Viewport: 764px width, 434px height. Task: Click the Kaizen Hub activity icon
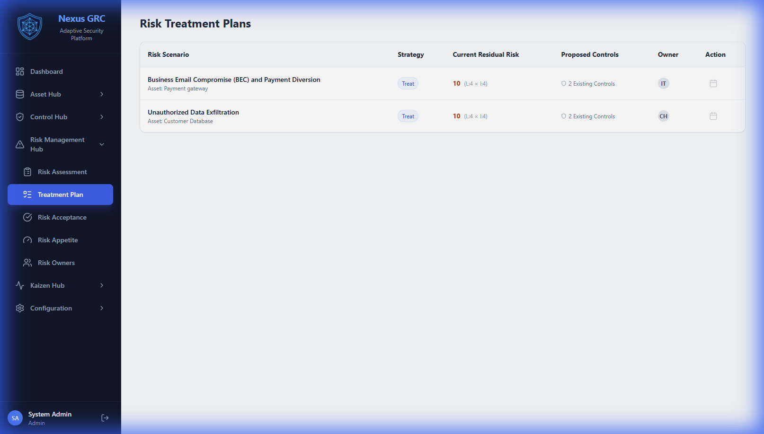tap(19, 285)
